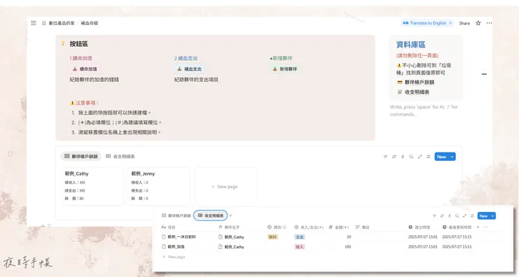Click expand arrows icon in lower table toolbar

click(x=464, y=216)
